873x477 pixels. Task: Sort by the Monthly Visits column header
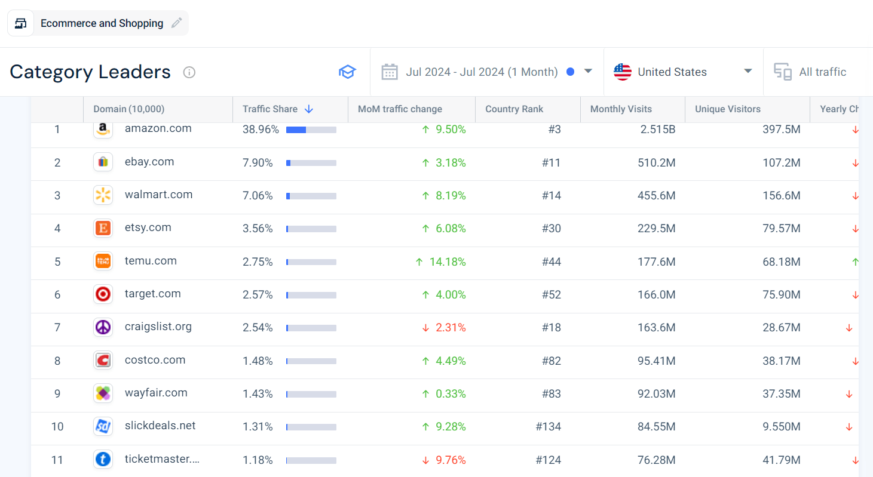pos(621,109)
